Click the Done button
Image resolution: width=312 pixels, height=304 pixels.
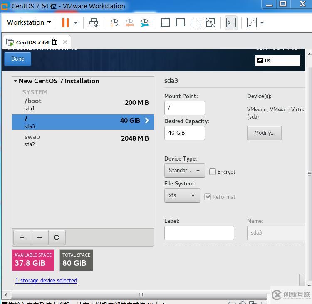coord(18,59)
